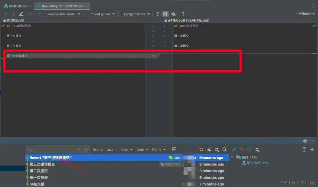Select the 第二次提交 commit row
Image resolution: width=318 pixels, height=187 pixels.
click(127, 171)
